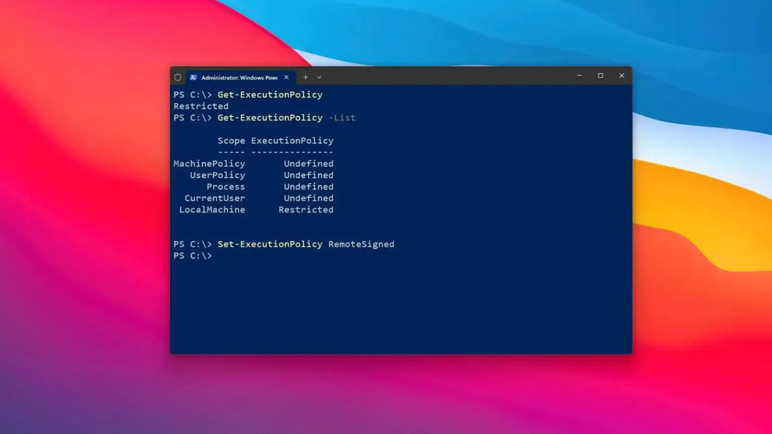
Task: Click the admin shield icon in title bar
Action: coord(177,77)
